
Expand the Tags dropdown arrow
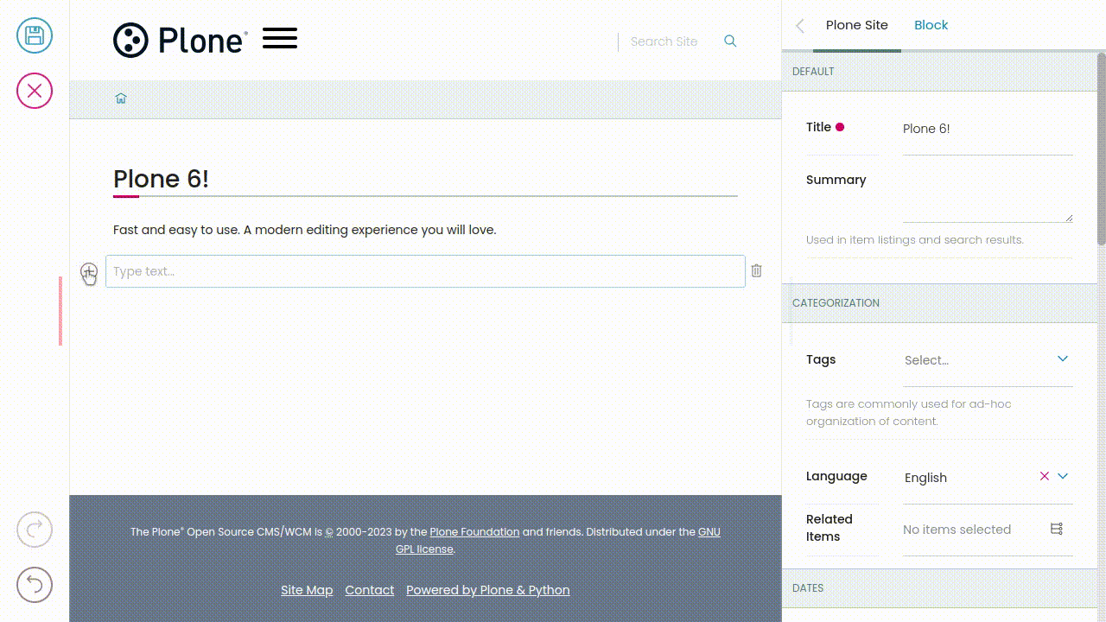tap(1063, 359)
